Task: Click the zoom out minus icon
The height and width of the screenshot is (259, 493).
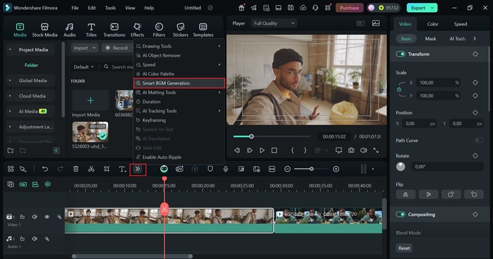Action: point(287,170)
